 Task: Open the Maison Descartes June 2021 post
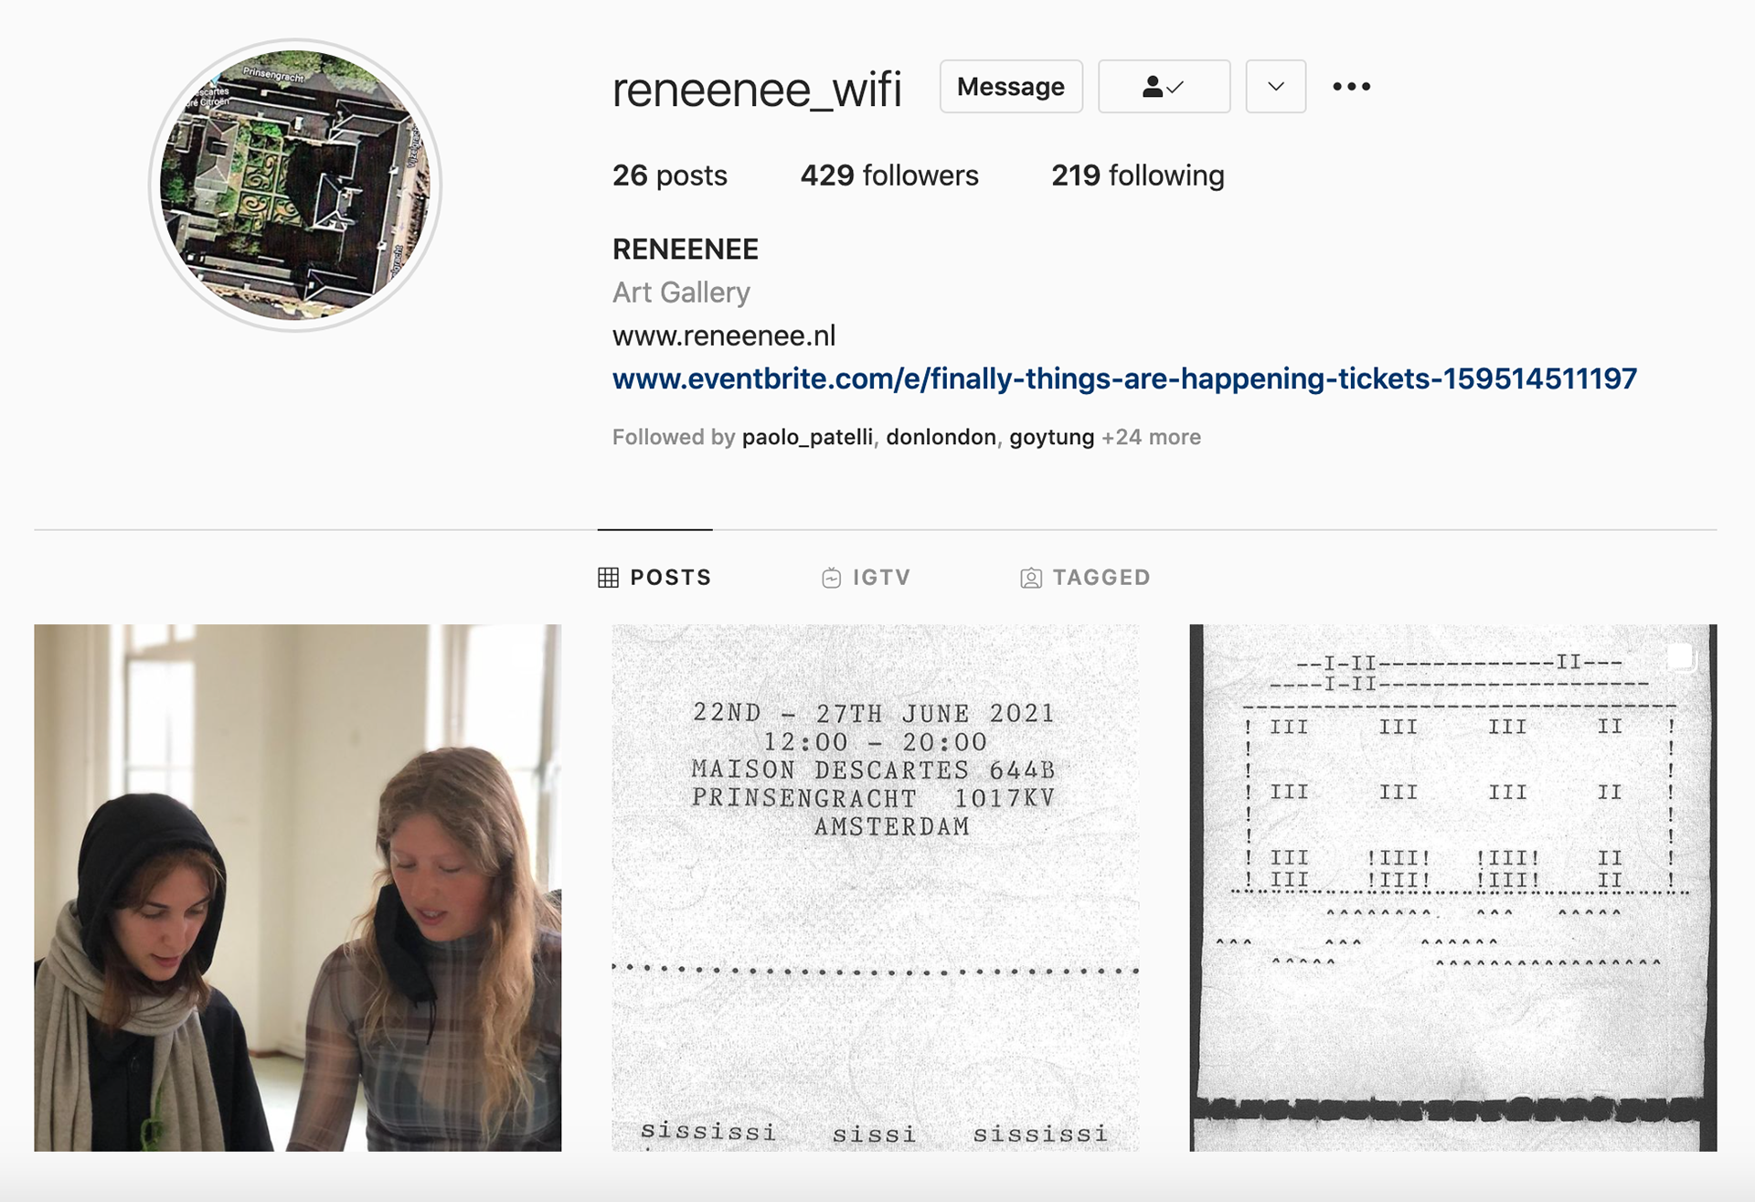876,888
